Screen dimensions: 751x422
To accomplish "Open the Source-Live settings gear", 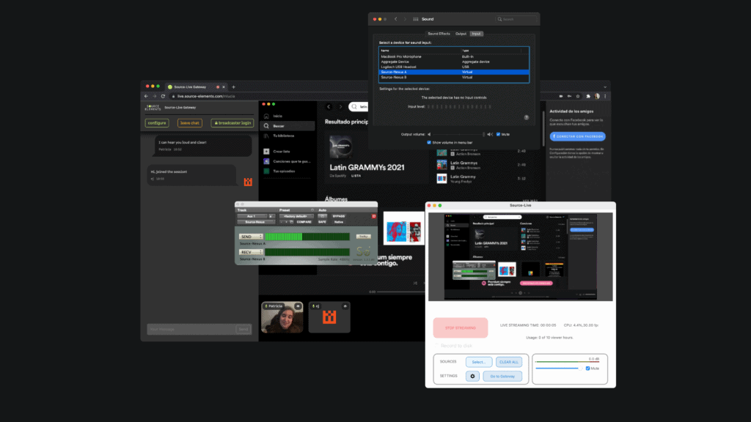I will click(472, 376).
